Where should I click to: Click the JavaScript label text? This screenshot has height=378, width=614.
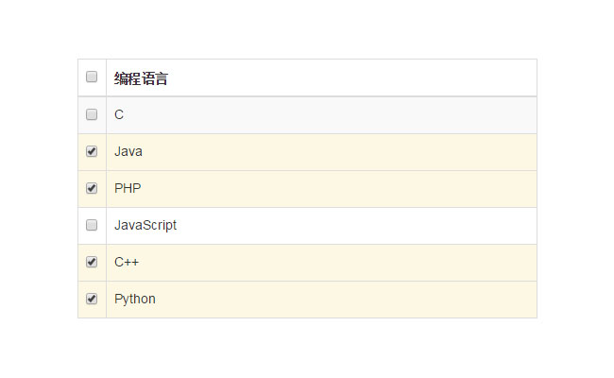(x=145, y=225)
